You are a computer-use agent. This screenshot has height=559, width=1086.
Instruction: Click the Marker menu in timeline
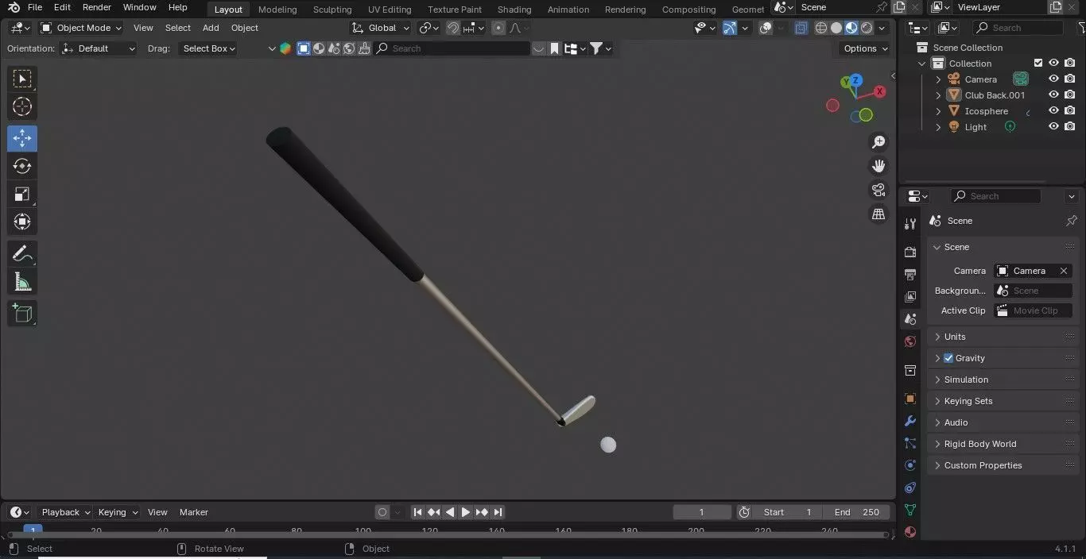(193, 512)
